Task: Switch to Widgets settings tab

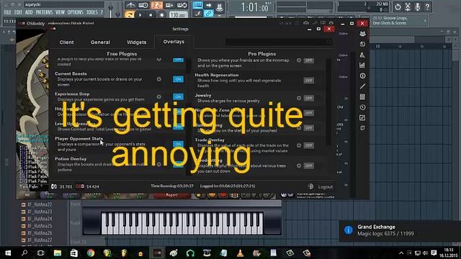Action: (x=136, y=42)
